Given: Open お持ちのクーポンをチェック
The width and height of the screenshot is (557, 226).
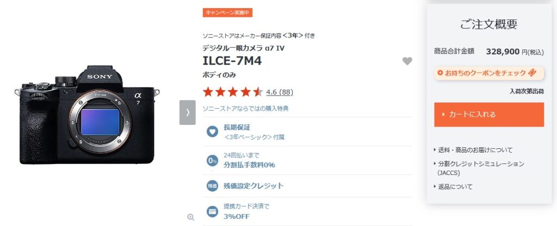Looking at the screenshot, I should (489, 73).
